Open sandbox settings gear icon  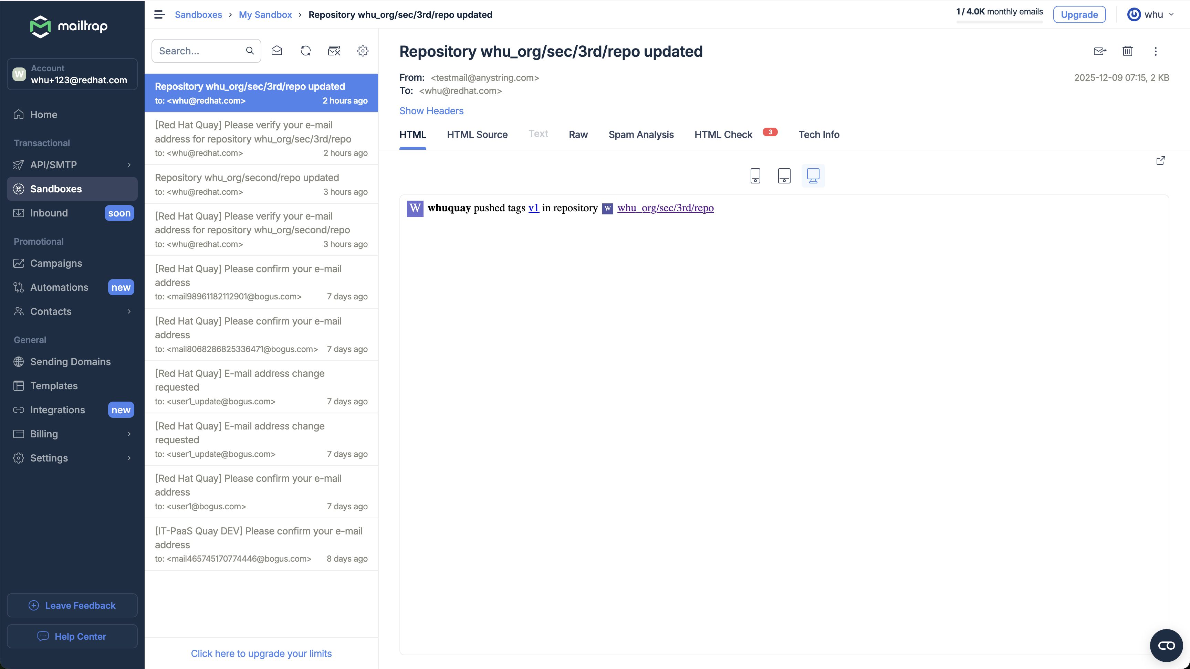(363, 51)
